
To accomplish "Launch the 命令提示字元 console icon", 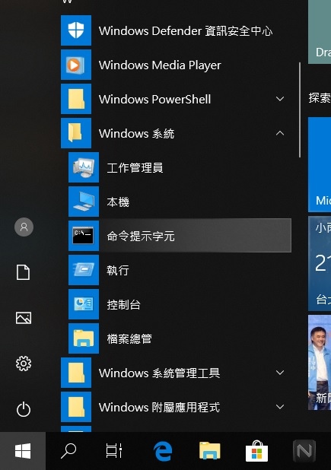I will pyautogui.click(x=84, y=236).
